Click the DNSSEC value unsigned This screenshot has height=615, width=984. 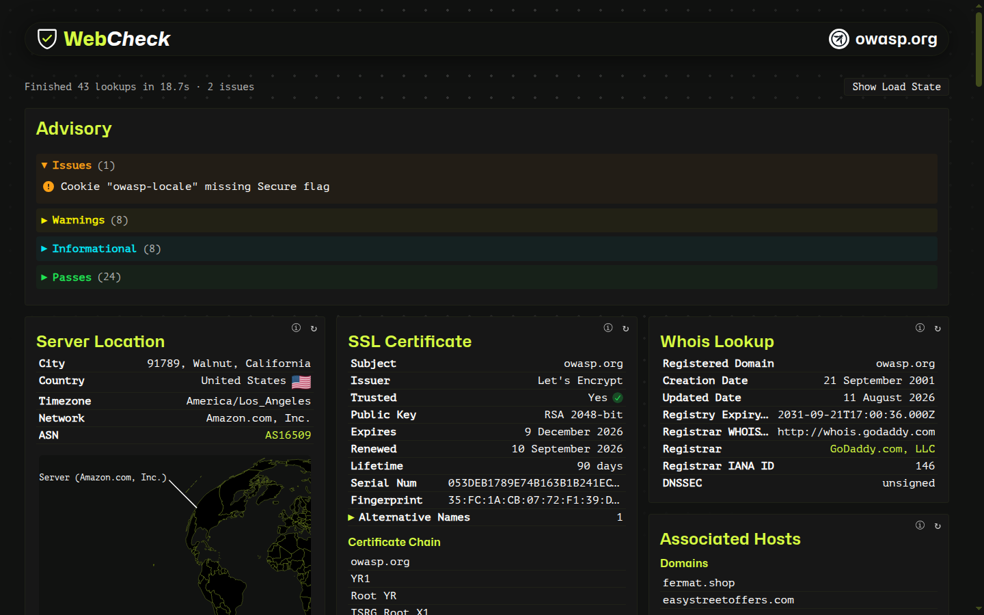[909, 483]
